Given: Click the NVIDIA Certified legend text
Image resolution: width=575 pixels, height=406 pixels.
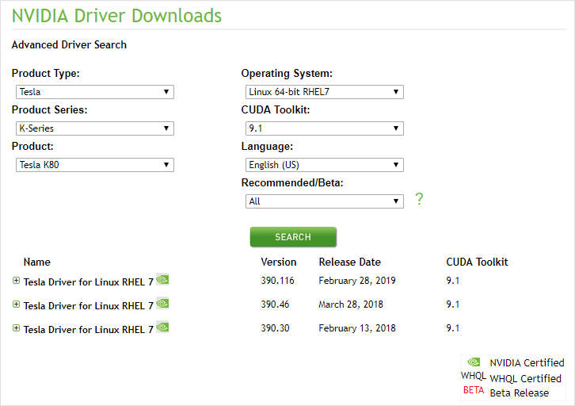Looking at the screenshot, I should pyautogui.click(x=527, y=362).
